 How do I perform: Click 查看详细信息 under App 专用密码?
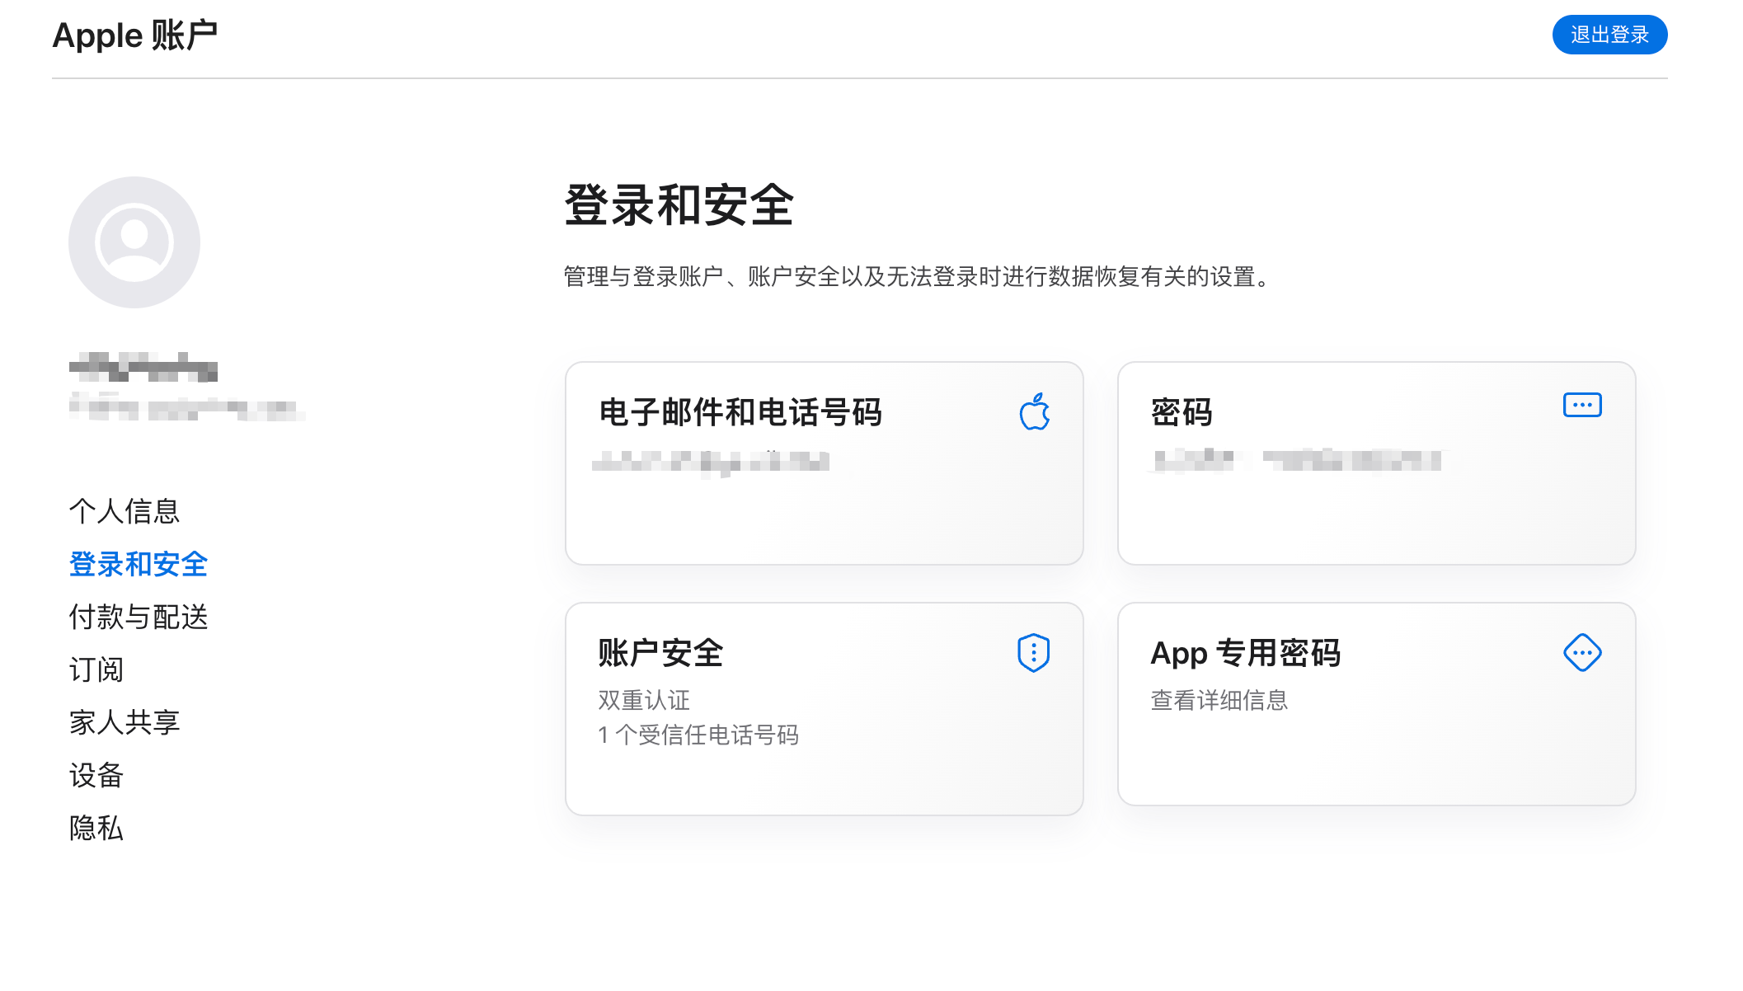pyautogui.click(x=1219, y=700)
